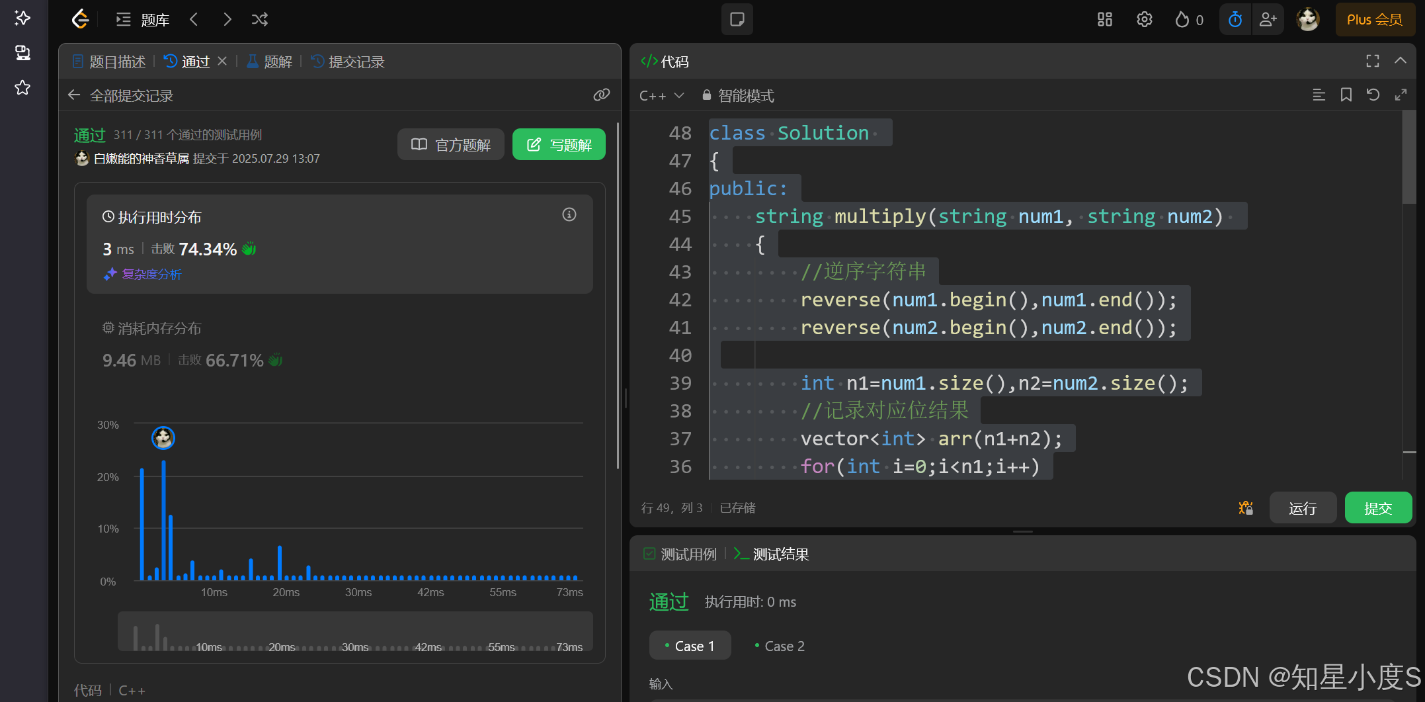Collapse the 代码 panel chevron
Screen dimensions: 1425x702
click(1401, 60)
